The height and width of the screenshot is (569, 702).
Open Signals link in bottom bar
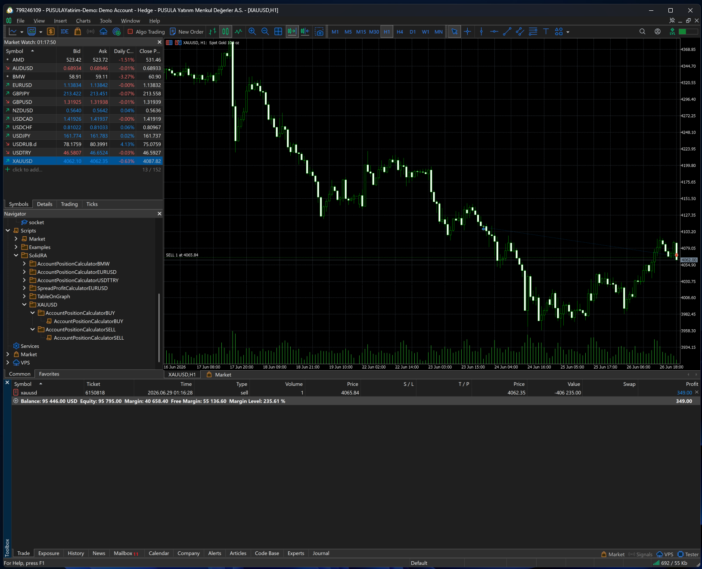click(x=640, y=554)
